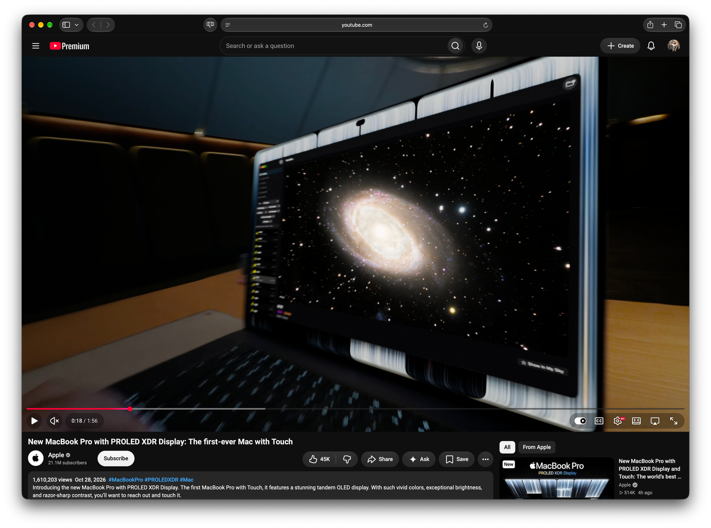Reload the page in Safari

coord(486,25)
